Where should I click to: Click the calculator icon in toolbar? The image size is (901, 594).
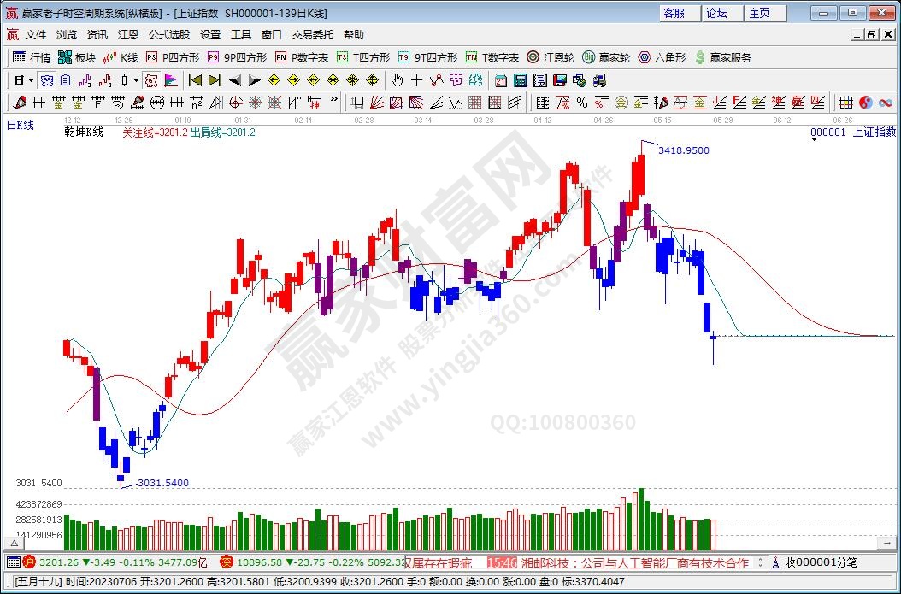tap(520, 80)
